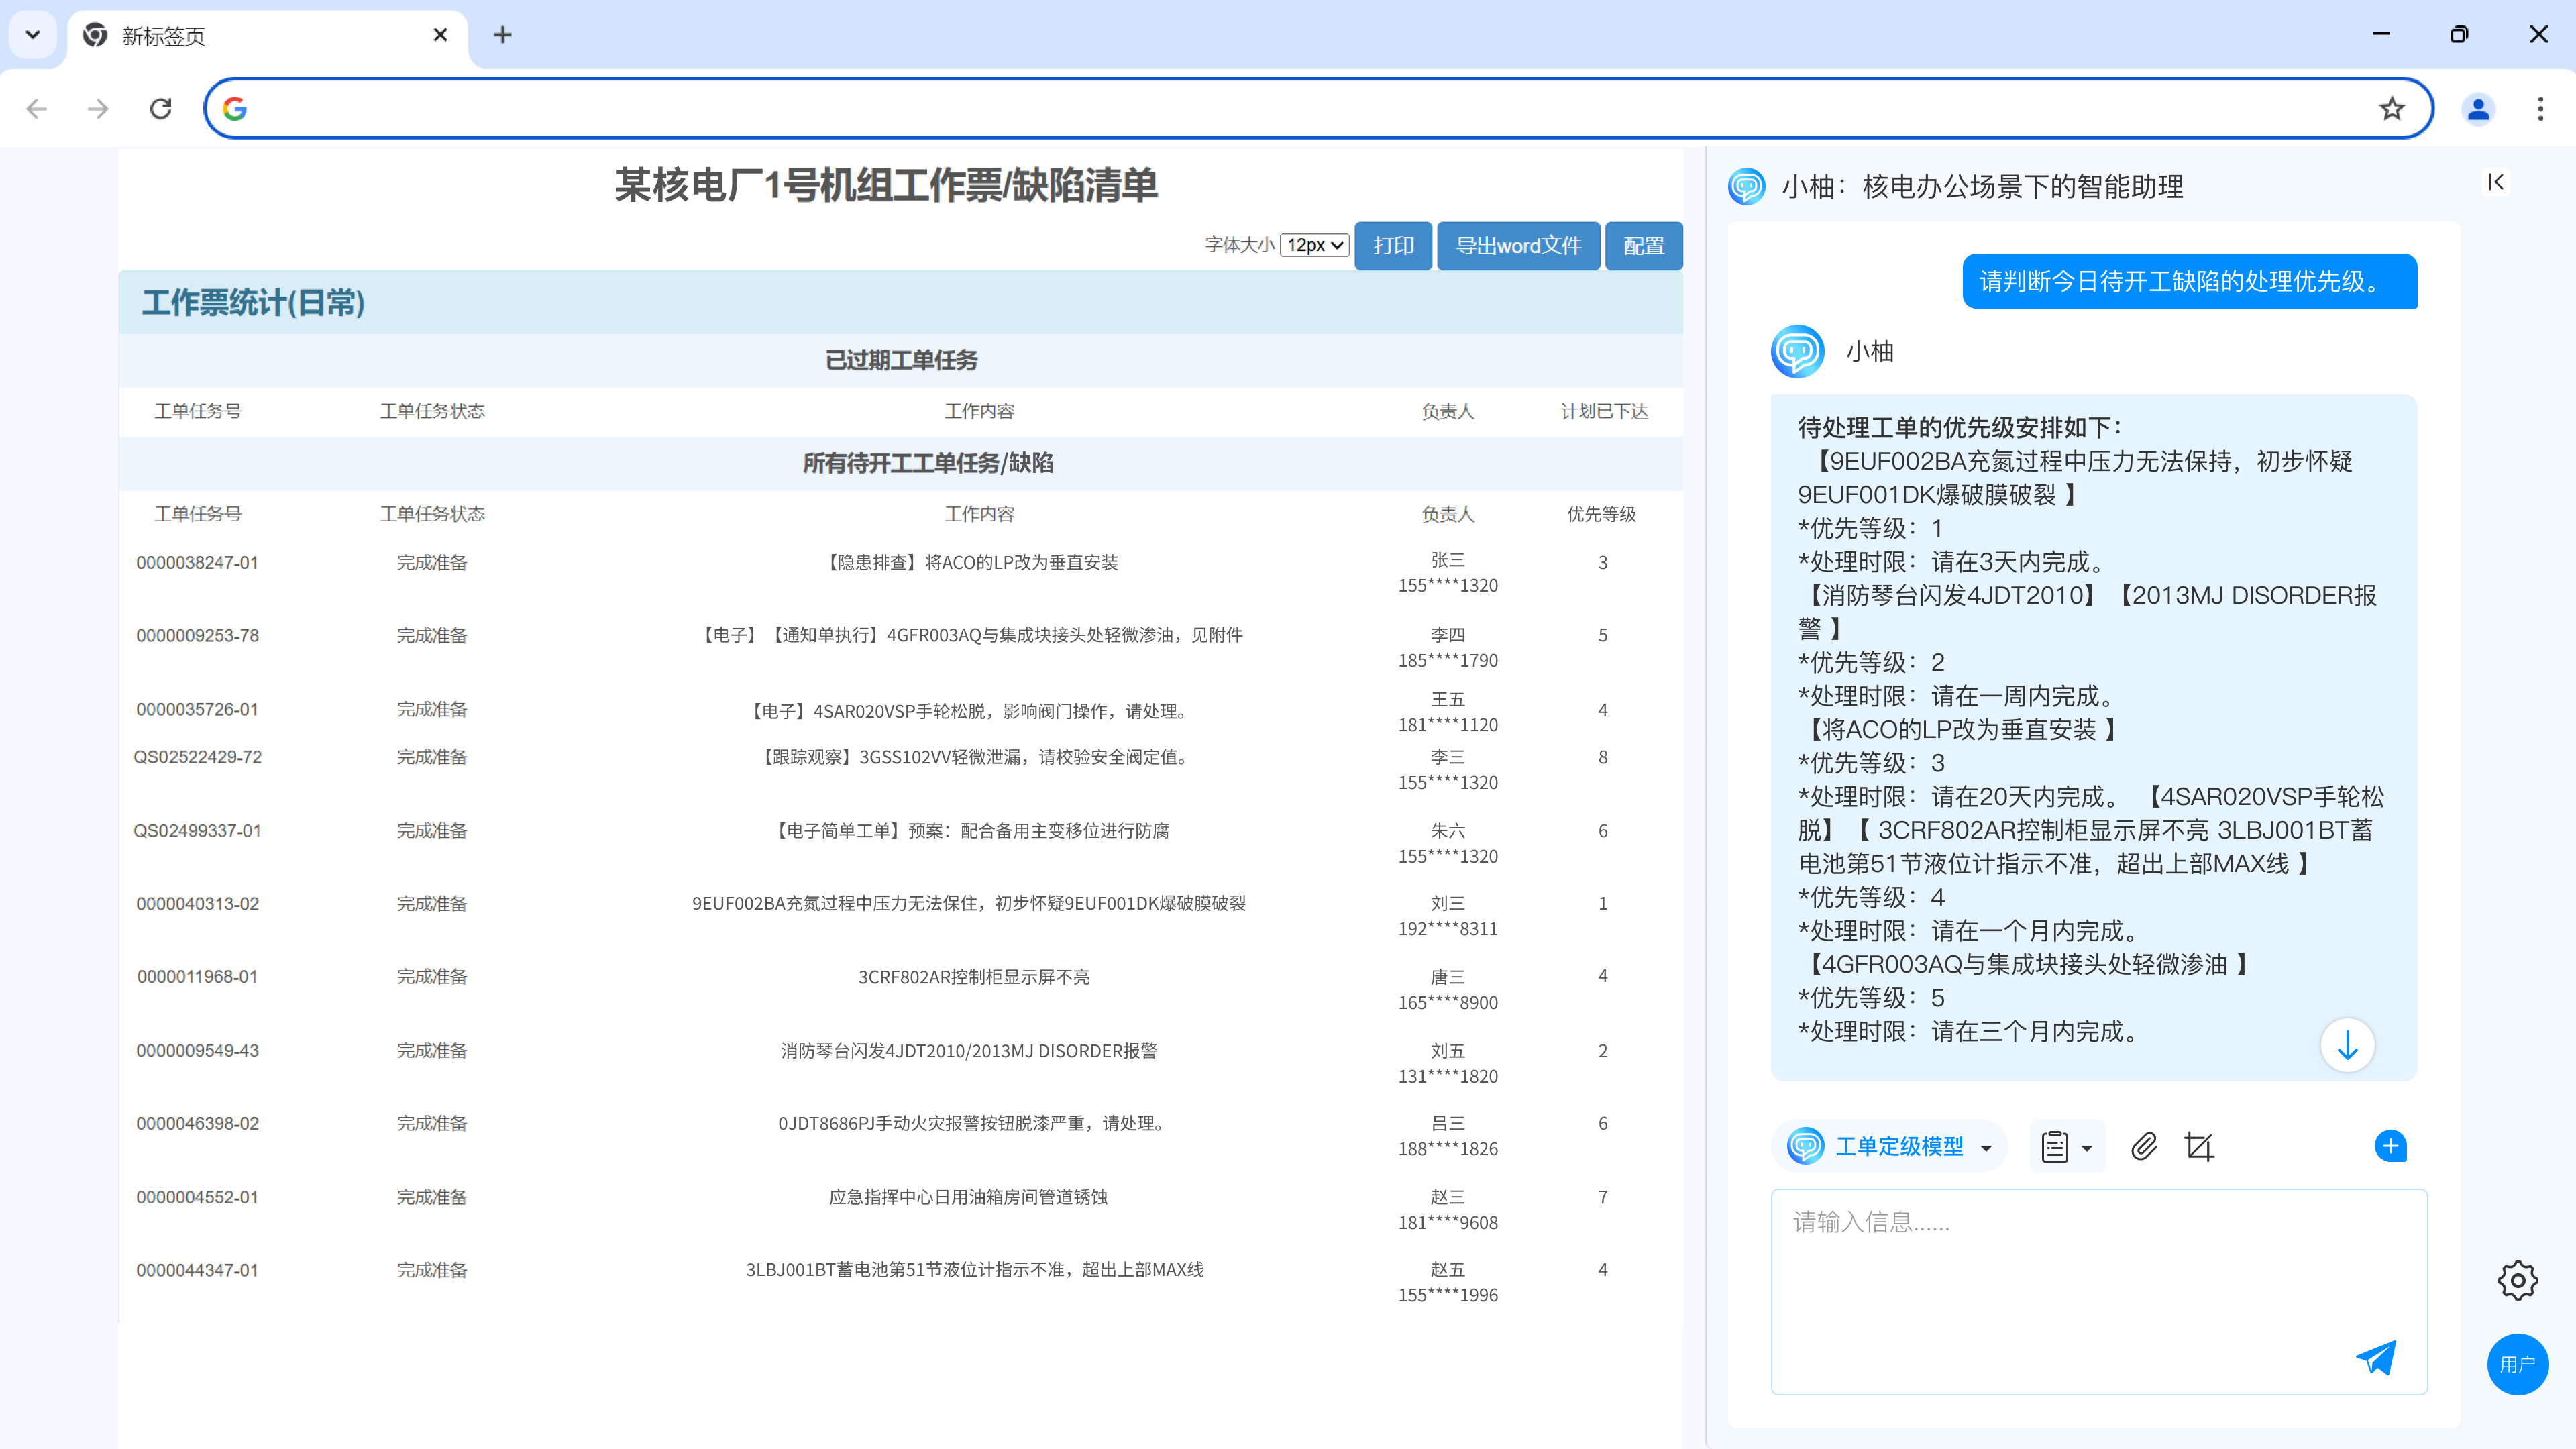
Task: Click the 小柚 avatar in the chat reply
Action: click(x=1797, y=351)
